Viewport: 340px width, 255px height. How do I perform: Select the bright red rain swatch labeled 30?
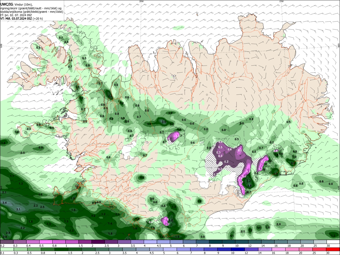pyautogui.click(x=333, y=249)
